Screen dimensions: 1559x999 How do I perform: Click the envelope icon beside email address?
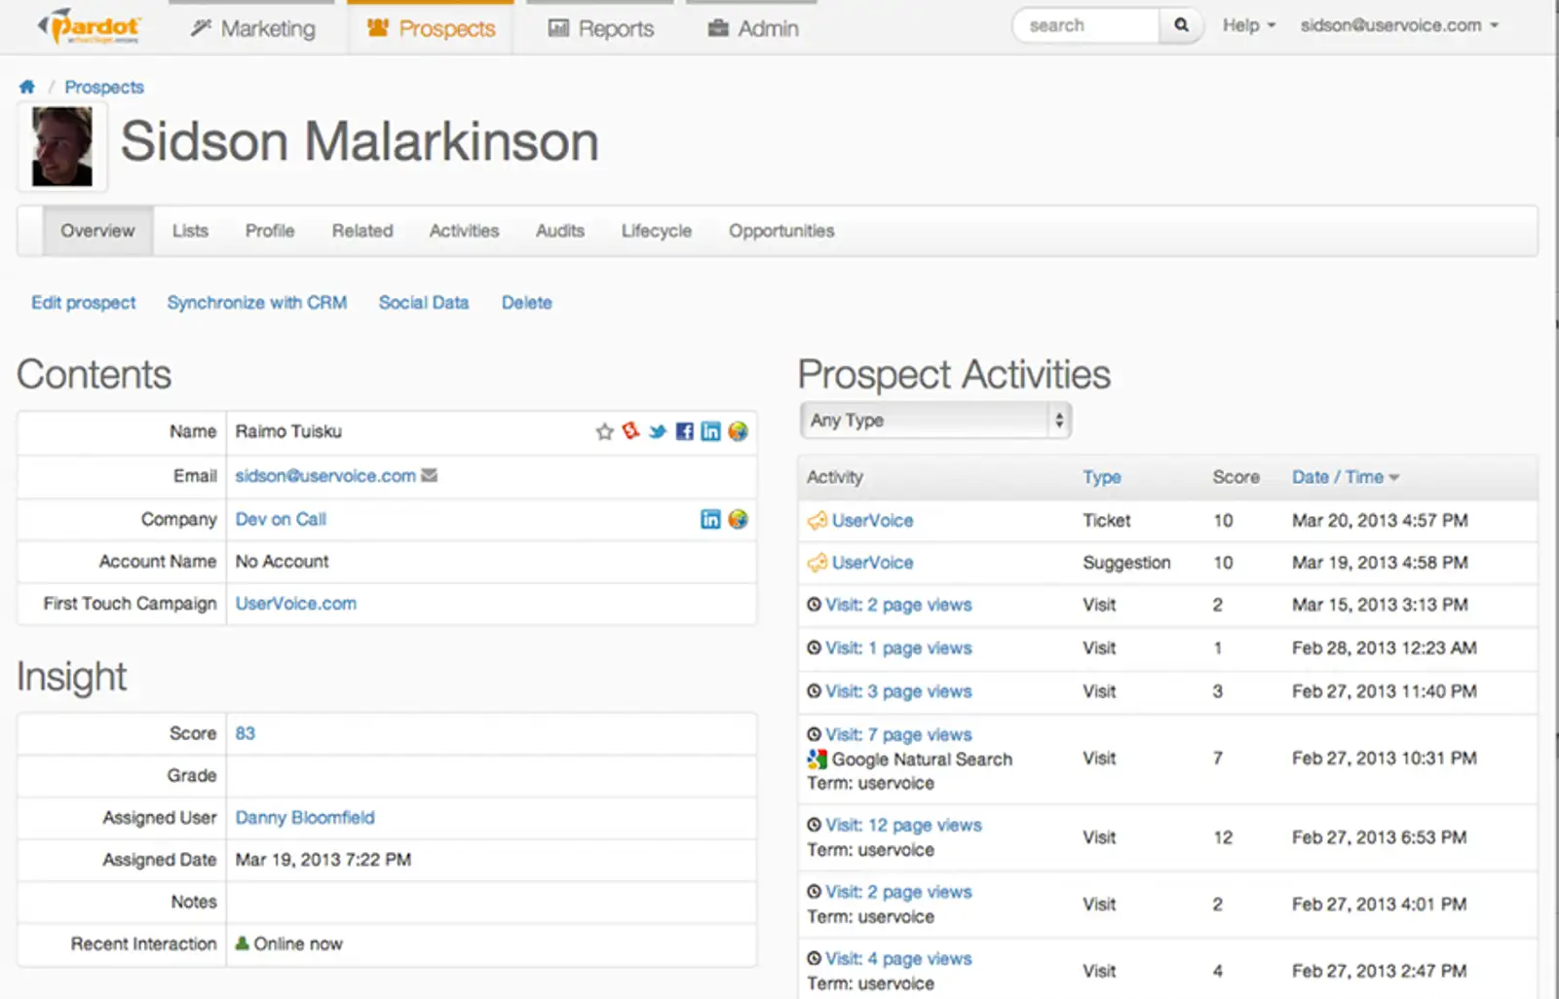point(429,475)
